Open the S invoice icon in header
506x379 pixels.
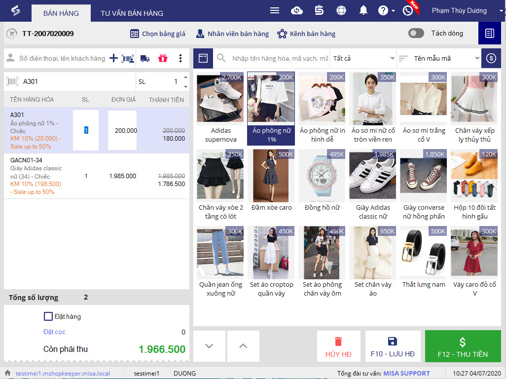(x=319, y=11)
